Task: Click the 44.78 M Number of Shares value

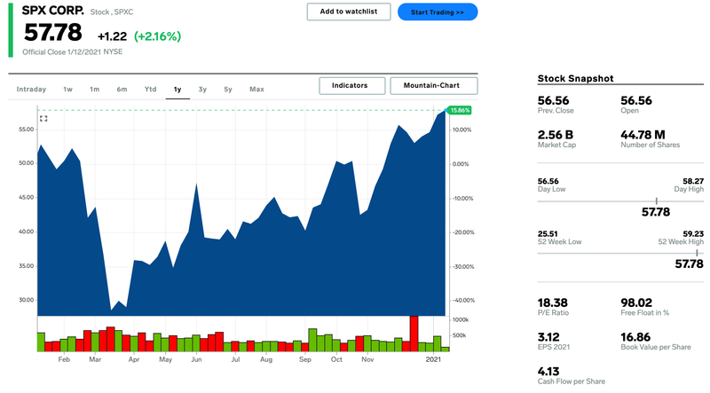Action: coord(643,135)
